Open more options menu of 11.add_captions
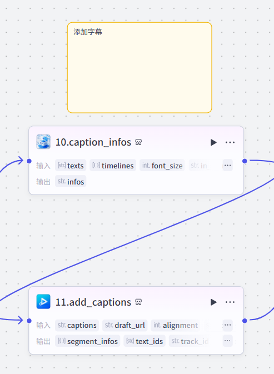This screenshot has height=374, width=274. 230,302
